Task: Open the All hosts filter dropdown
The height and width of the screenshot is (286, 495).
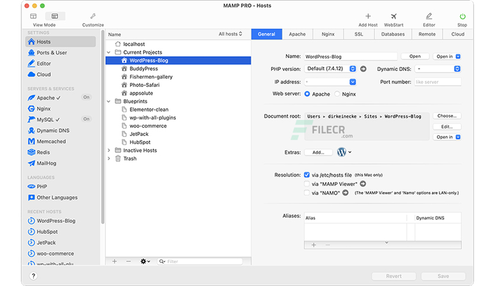Action: pyautogui.click(x=230, y=34)
